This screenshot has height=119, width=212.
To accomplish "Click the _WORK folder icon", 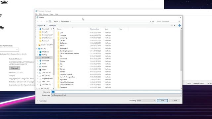I will (x=58, y=40).
